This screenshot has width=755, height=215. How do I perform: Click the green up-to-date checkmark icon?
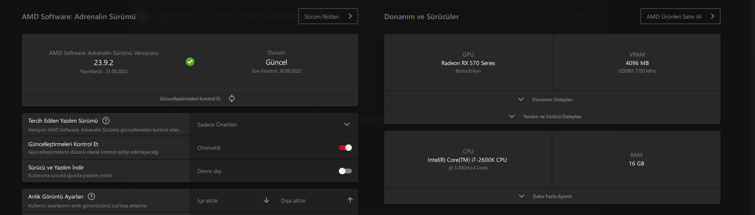190,62
